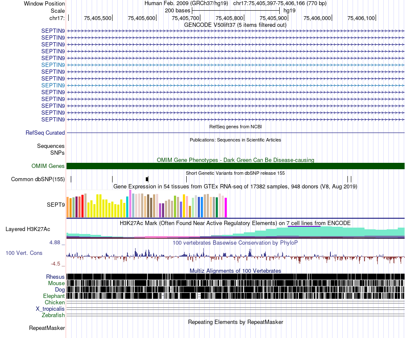Image resolution: width=405 pixels, height=338 pixels.
Task: Open Short Genetic Variants from dbSNP title
Action: point(235,173)
